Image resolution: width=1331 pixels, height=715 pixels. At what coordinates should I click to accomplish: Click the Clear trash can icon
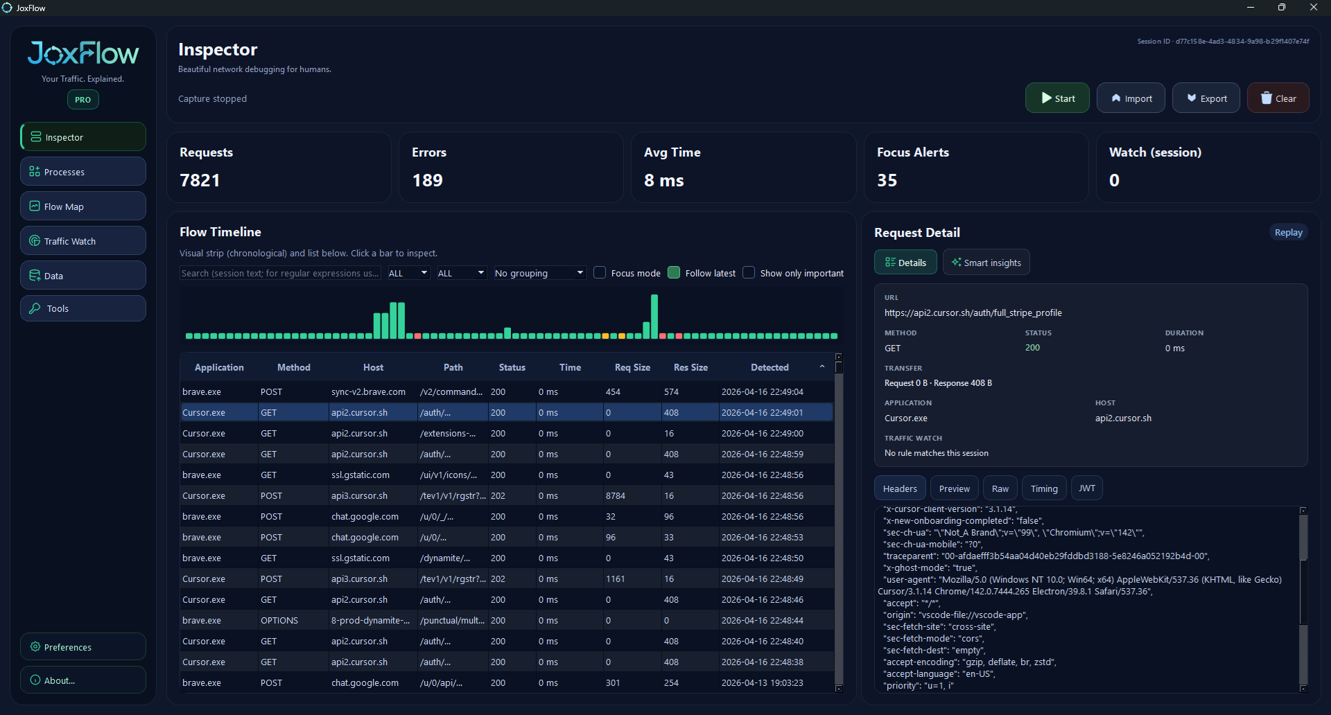tap(1267, 98)
